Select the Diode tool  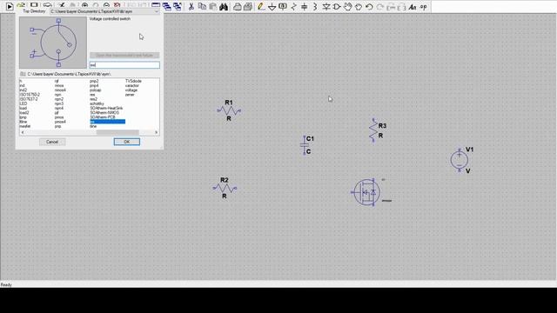(x=326, y=6)
